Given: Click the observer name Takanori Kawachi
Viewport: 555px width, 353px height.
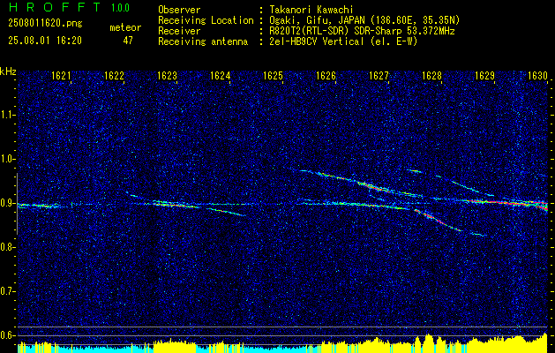Looking at the screenshot, I should point(311,10).
